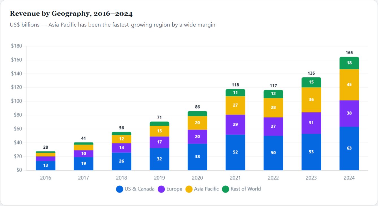Click the $100 y-axis label
The height and width of the screenshot is (206, 378).
(x=16, y=101)
